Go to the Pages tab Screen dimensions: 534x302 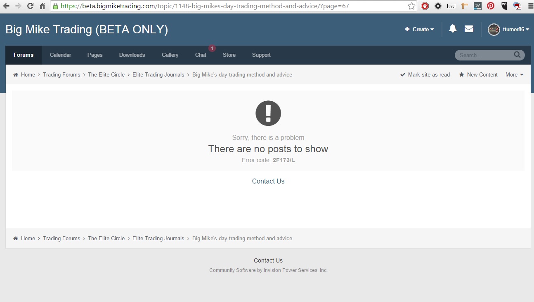point(95,55)
